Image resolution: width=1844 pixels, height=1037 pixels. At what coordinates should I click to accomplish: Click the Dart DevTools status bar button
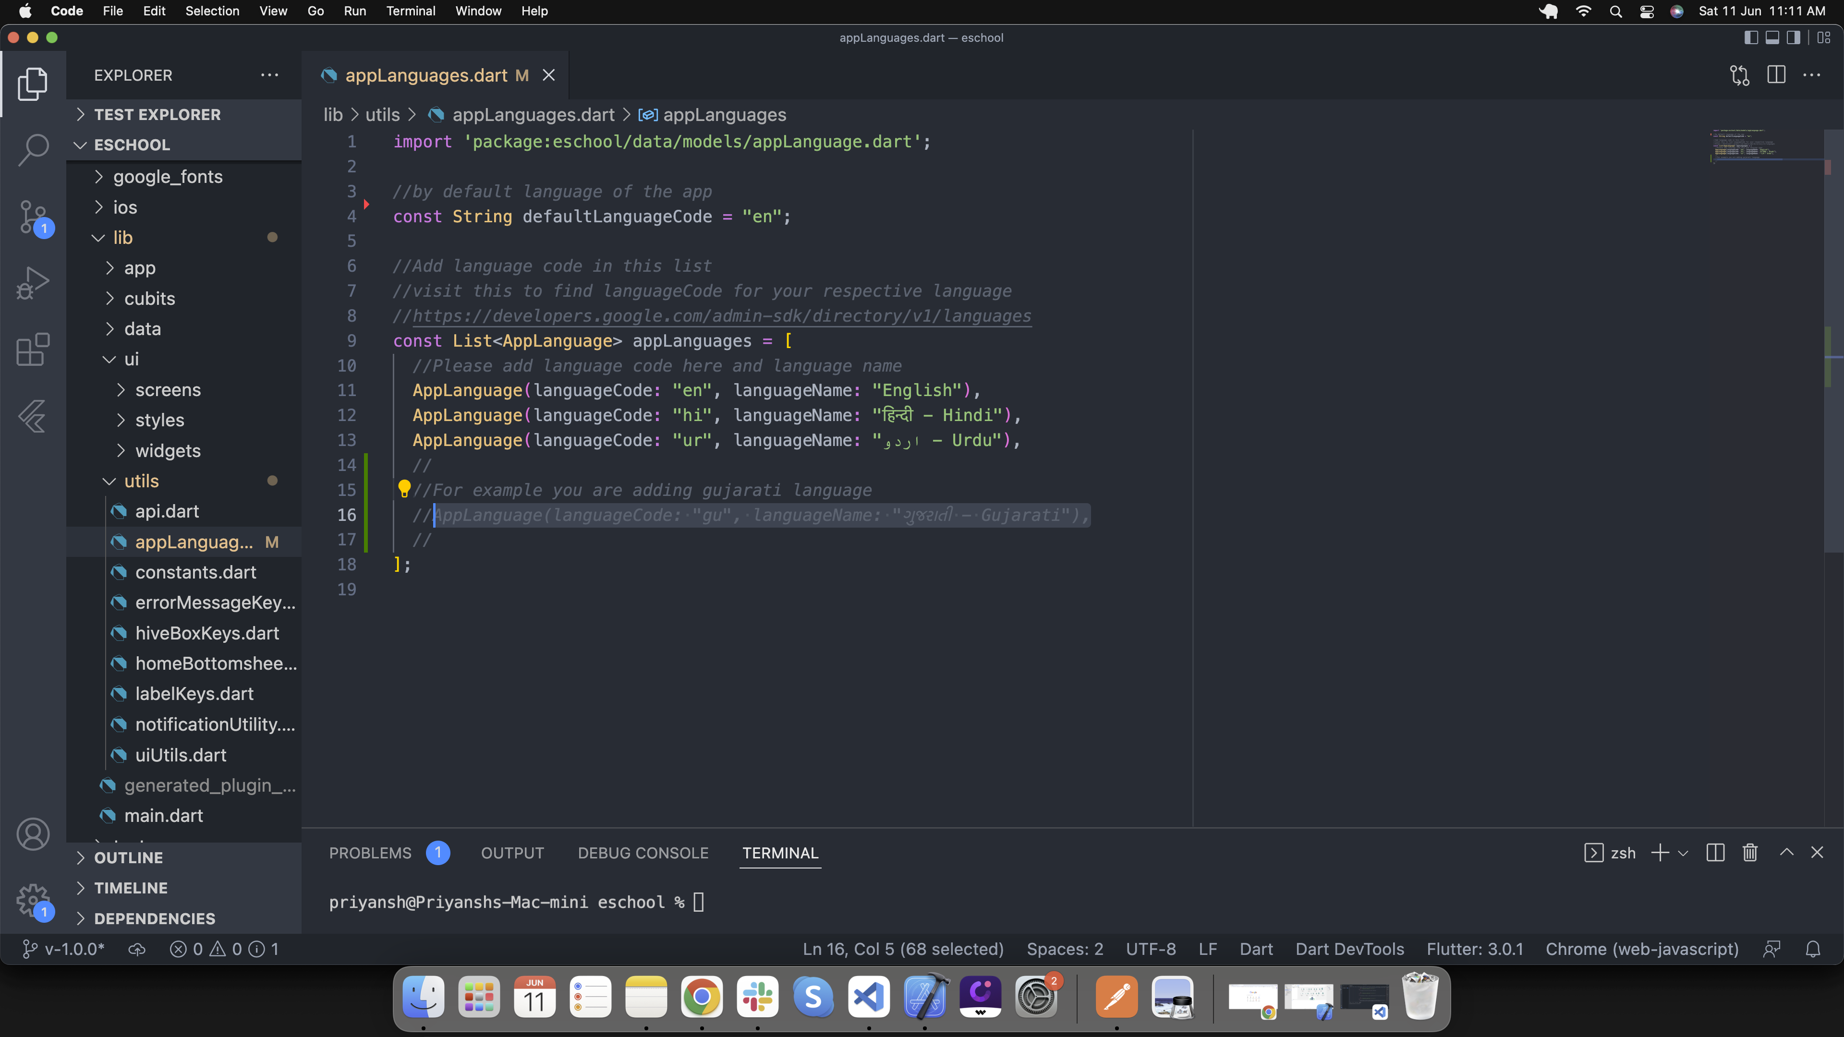[x=1349, y=949]
